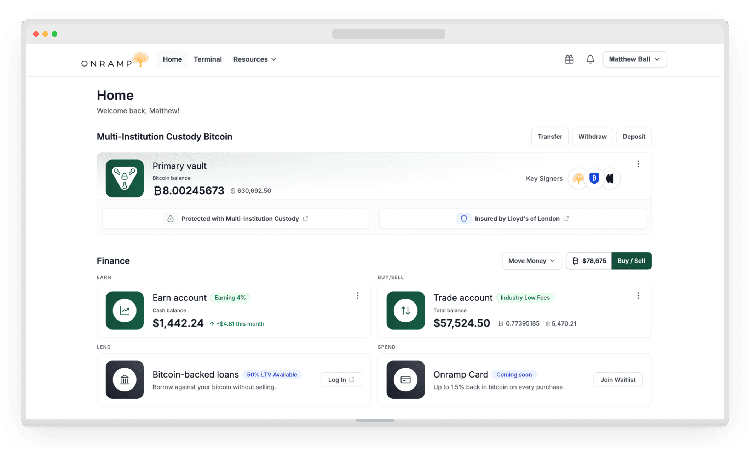This screenshot has width=750, height=460.
Task: Click the Onramp tree key signer avatar
Action: click(578, 178)
